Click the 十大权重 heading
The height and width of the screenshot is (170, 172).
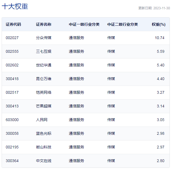click(x=15, y=6)
